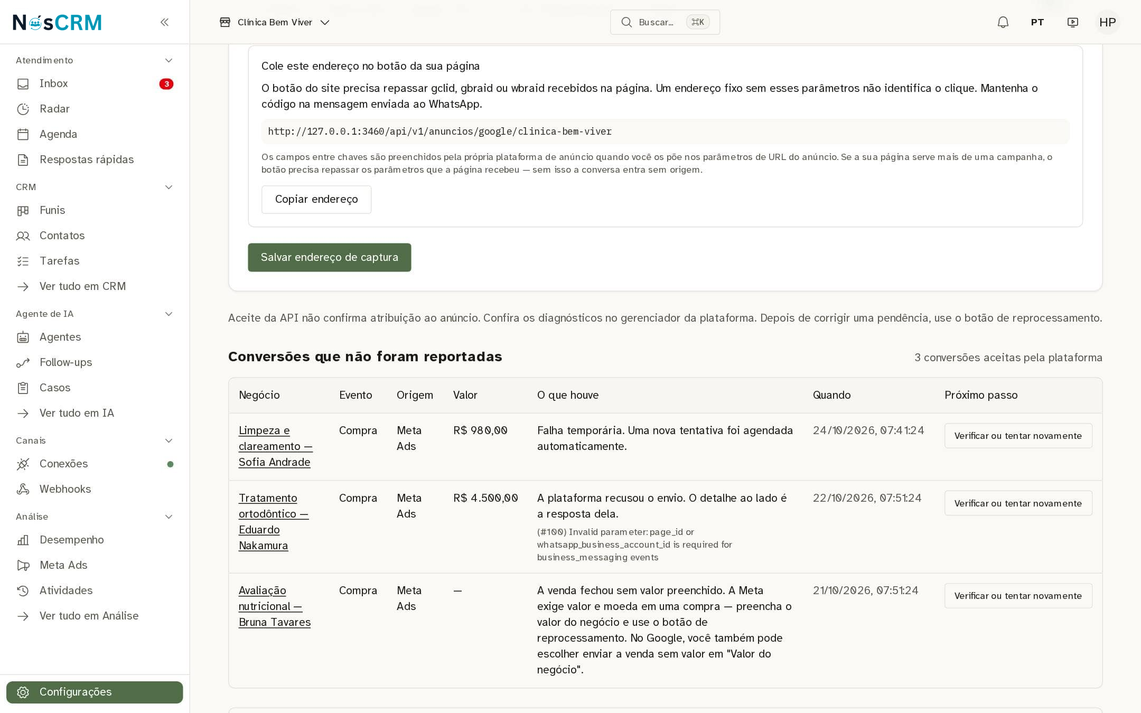Image resolution: width=1141 pixels, height=713 pixels.
Task: Open the video tutorial screen icon
Action: click(1072, 22)
